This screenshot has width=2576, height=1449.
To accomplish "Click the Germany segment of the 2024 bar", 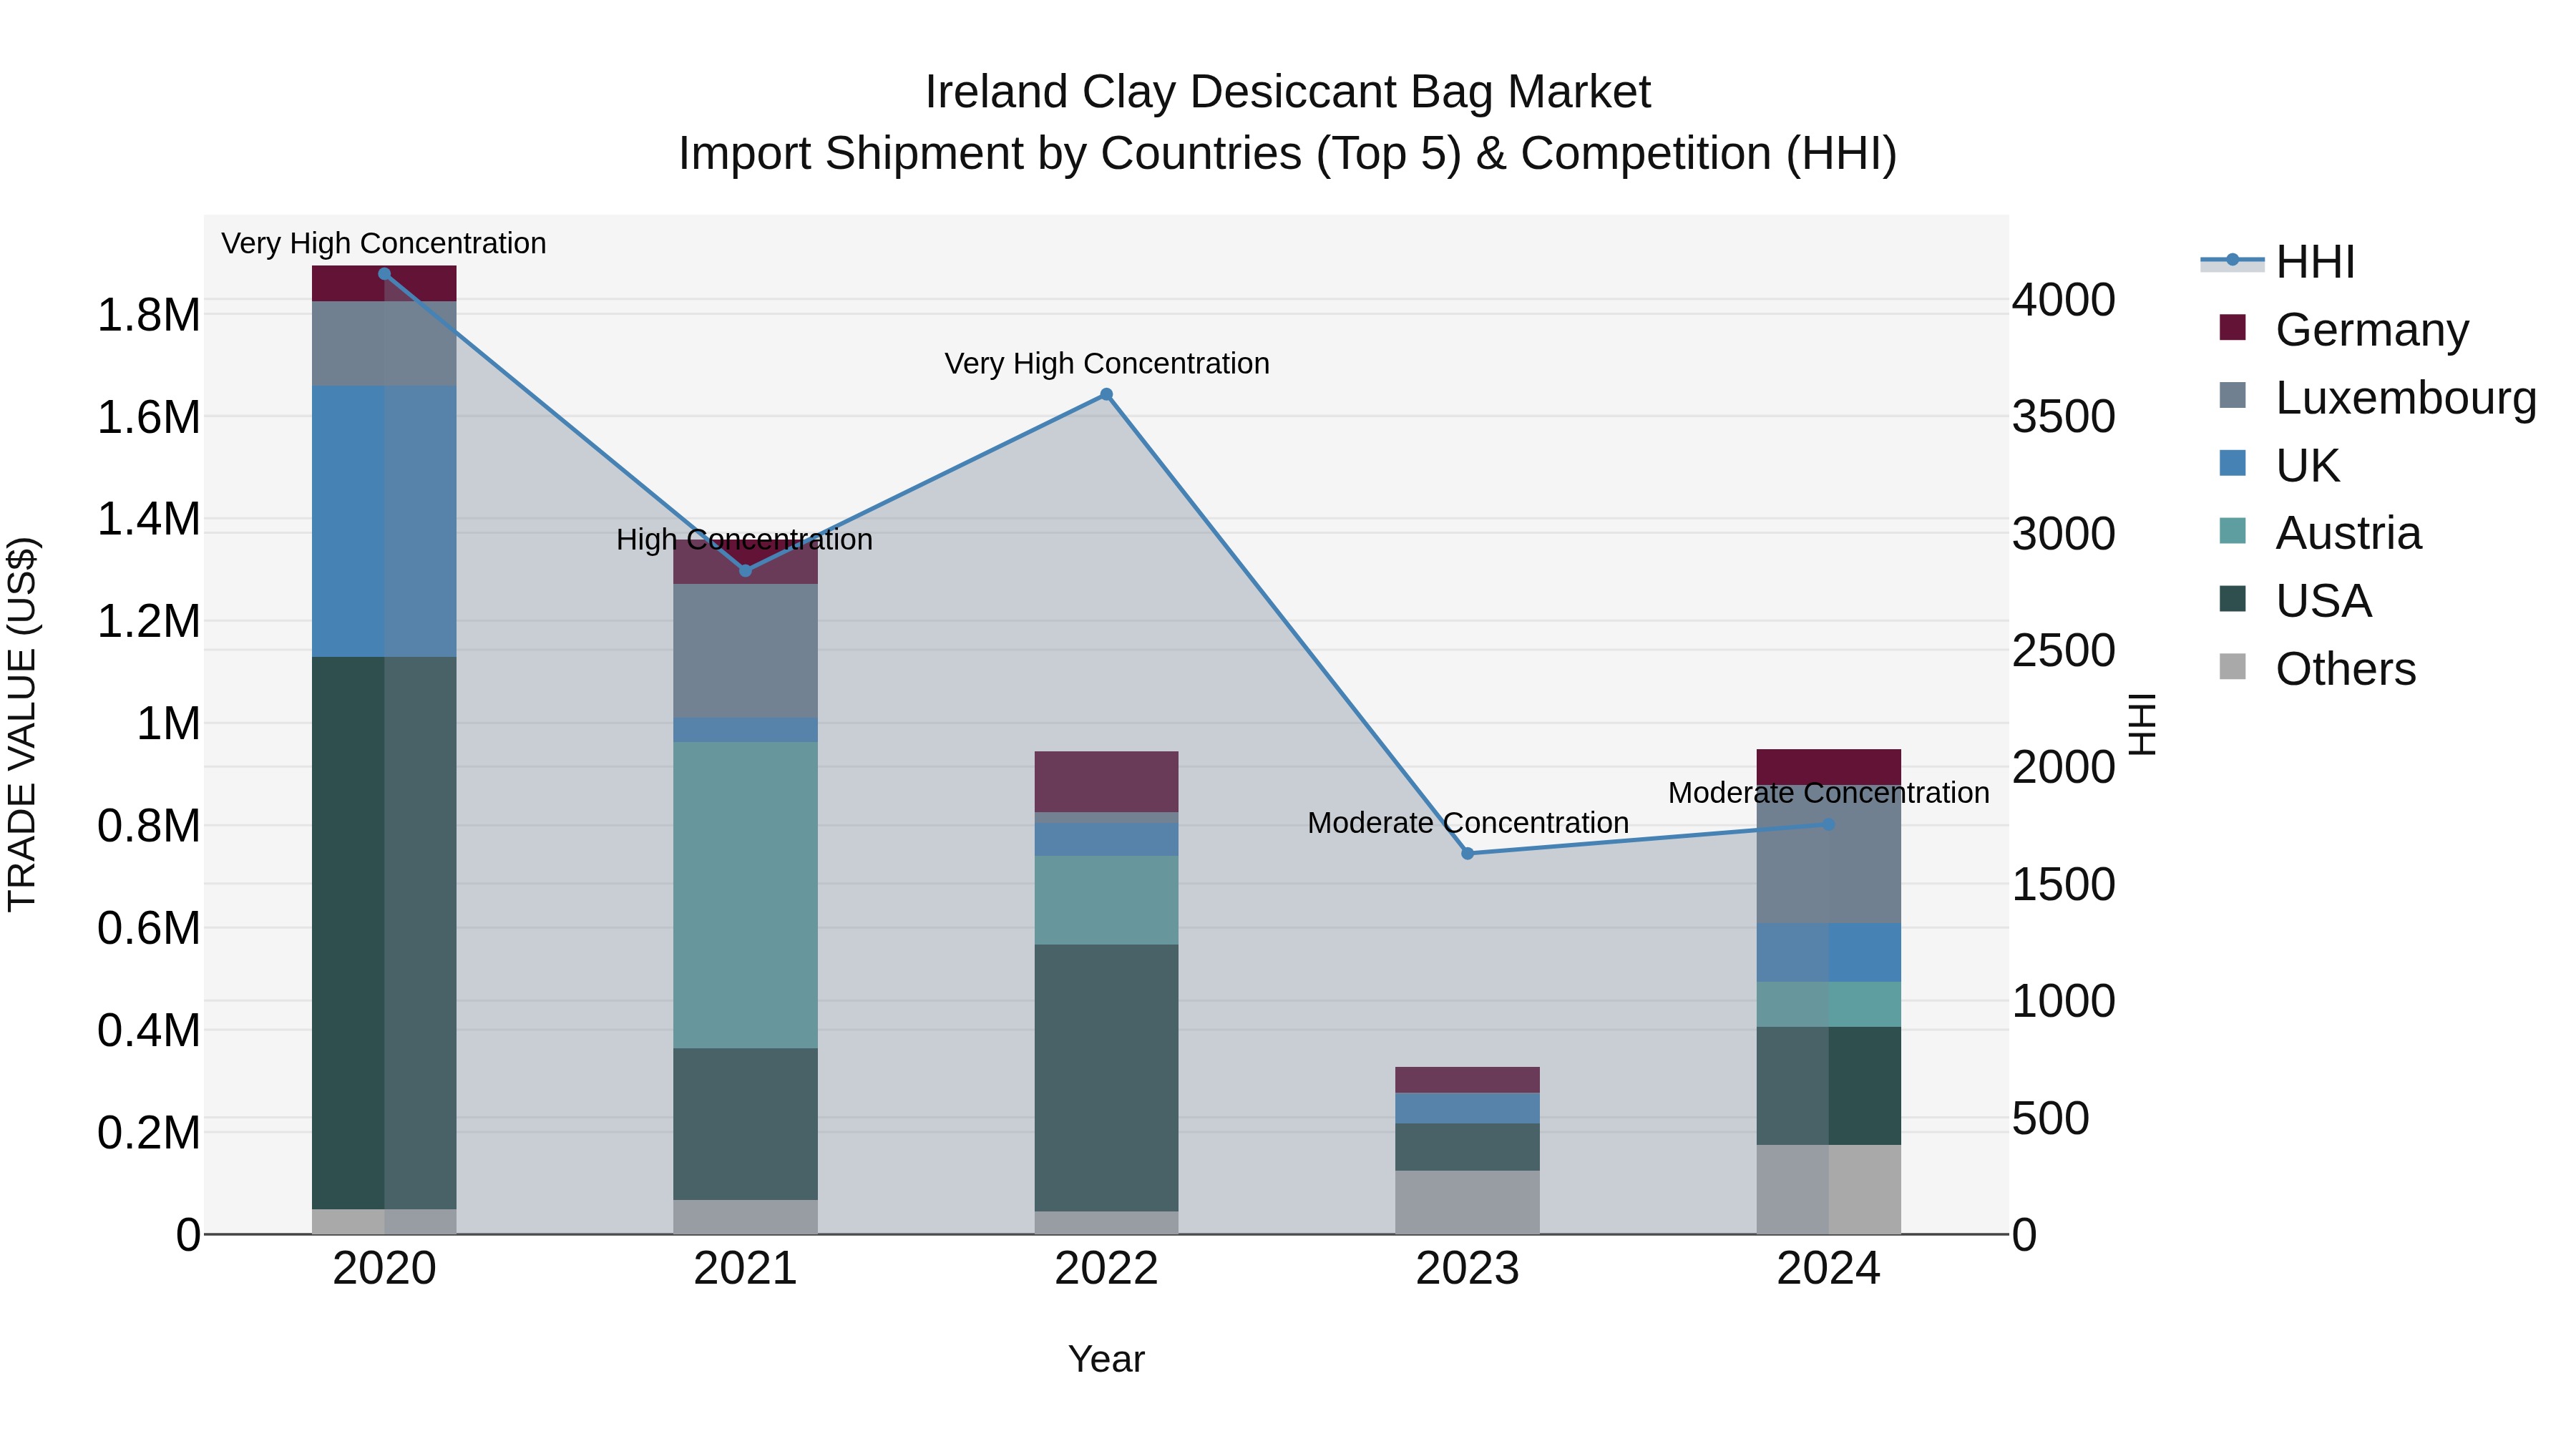I will [1829, 767].
